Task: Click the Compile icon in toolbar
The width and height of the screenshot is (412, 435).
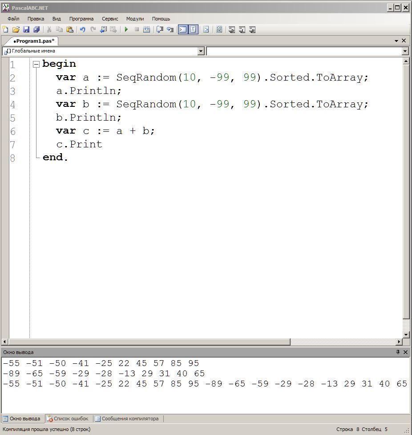Action: click(147, 29)
